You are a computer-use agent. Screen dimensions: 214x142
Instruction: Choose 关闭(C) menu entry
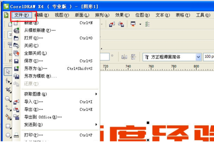point(56,46)
